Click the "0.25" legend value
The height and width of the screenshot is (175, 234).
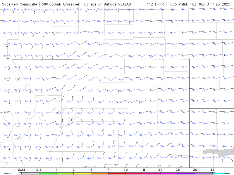coord(22,170)
